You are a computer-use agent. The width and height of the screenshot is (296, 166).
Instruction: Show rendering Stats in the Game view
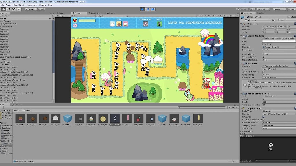pyautogui.click(x=226, y=16)
